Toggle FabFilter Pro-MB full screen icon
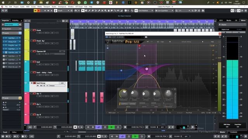This screenshot has width=248, height=139. point(219,42)
